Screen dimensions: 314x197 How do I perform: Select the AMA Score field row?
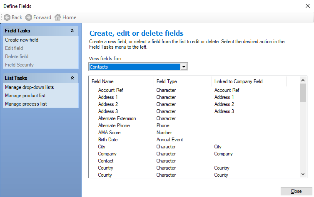[194, 133]
